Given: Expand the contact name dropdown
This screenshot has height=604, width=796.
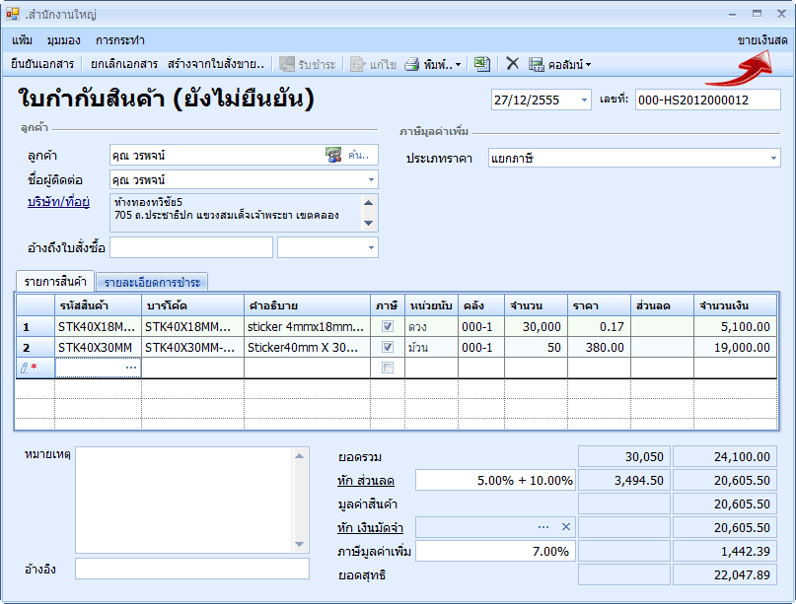Looking at the screenshot, I should point(371,180).
